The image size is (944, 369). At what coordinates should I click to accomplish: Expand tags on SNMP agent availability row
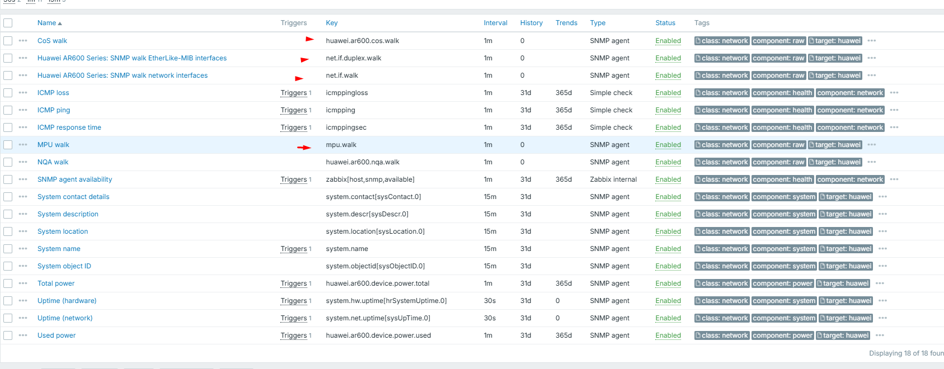coord(894,179)
